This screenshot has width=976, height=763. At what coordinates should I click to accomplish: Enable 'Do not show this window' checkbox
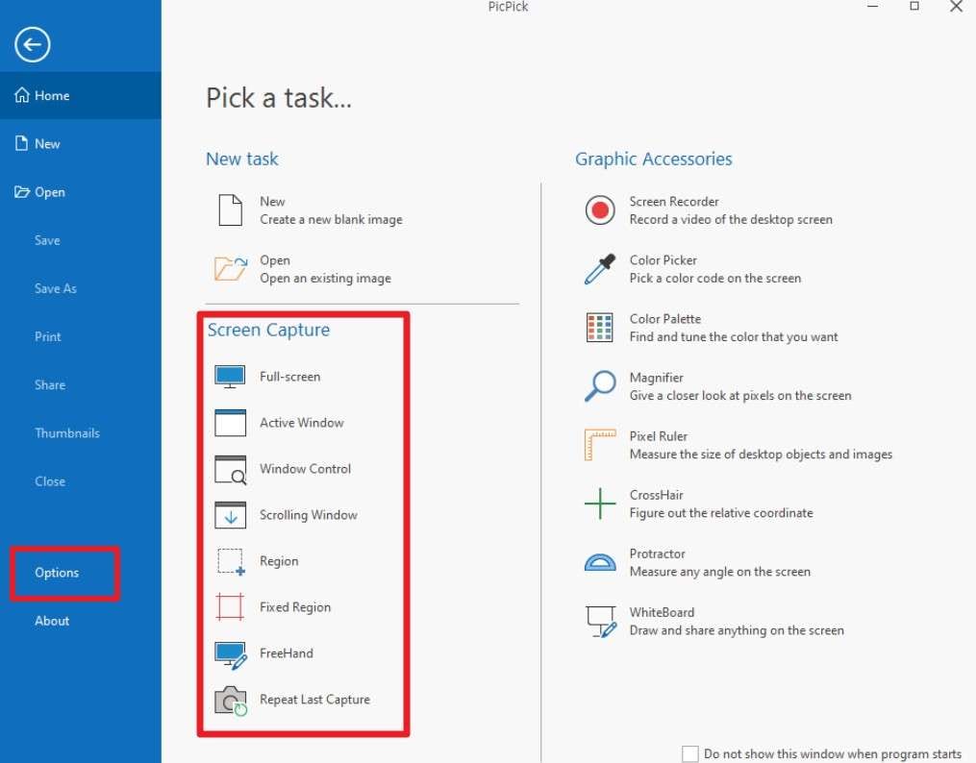pyautogui.click(x=689, y=753)
